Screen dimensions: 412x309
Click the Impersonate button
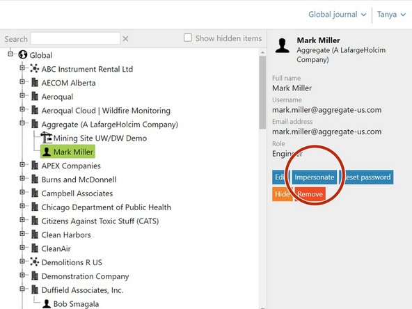(315, 177)
